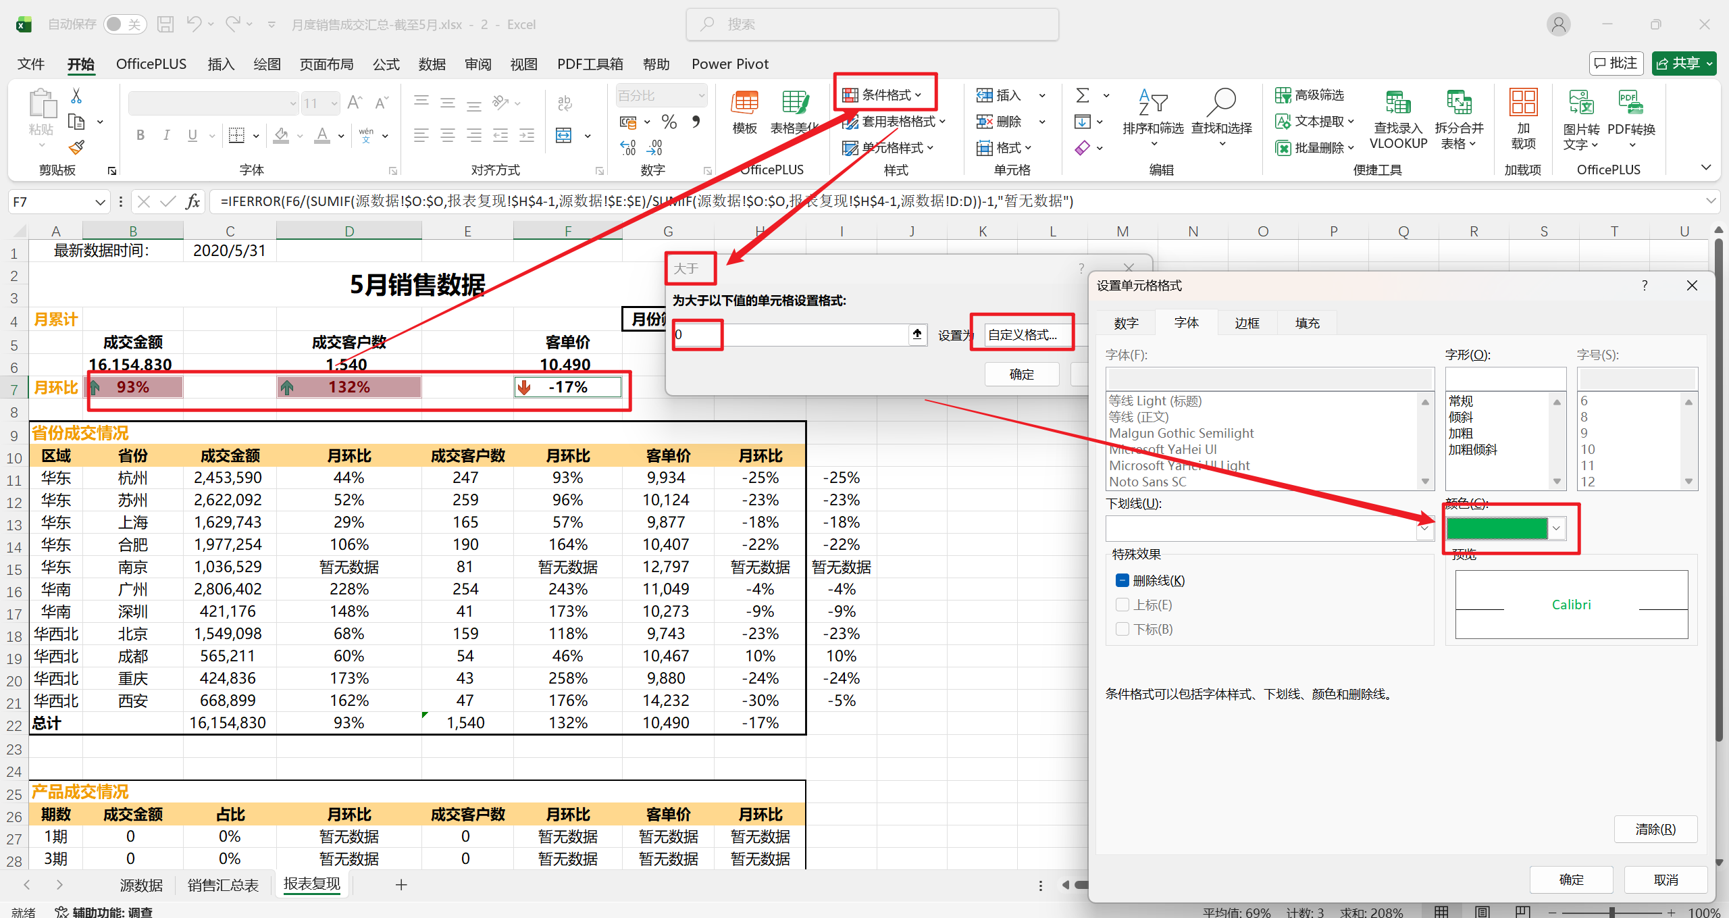The height and width of the screenshot is (918, 1729).
Task: Enable the 上标 superscript effect
Action: tap(1122, 604)
